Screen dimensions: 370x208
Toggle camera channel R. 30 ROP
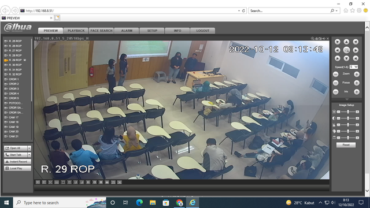point(13,65)
